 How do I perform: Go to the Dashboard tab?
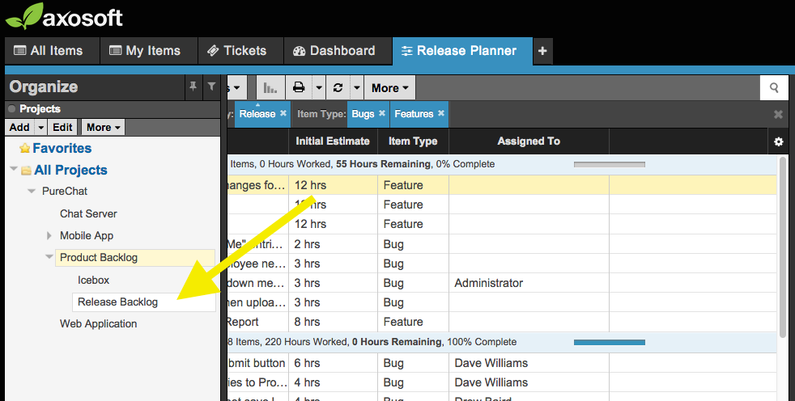tap(338, 51)
